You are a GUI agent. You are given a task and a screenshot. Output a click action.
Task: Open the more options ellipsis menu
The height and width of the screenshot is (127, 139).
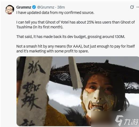point(138,7)
